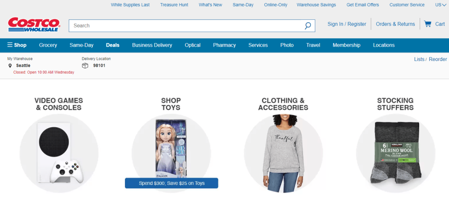
Task: Select Services in navigation bar
Action: tap(258, 45)
